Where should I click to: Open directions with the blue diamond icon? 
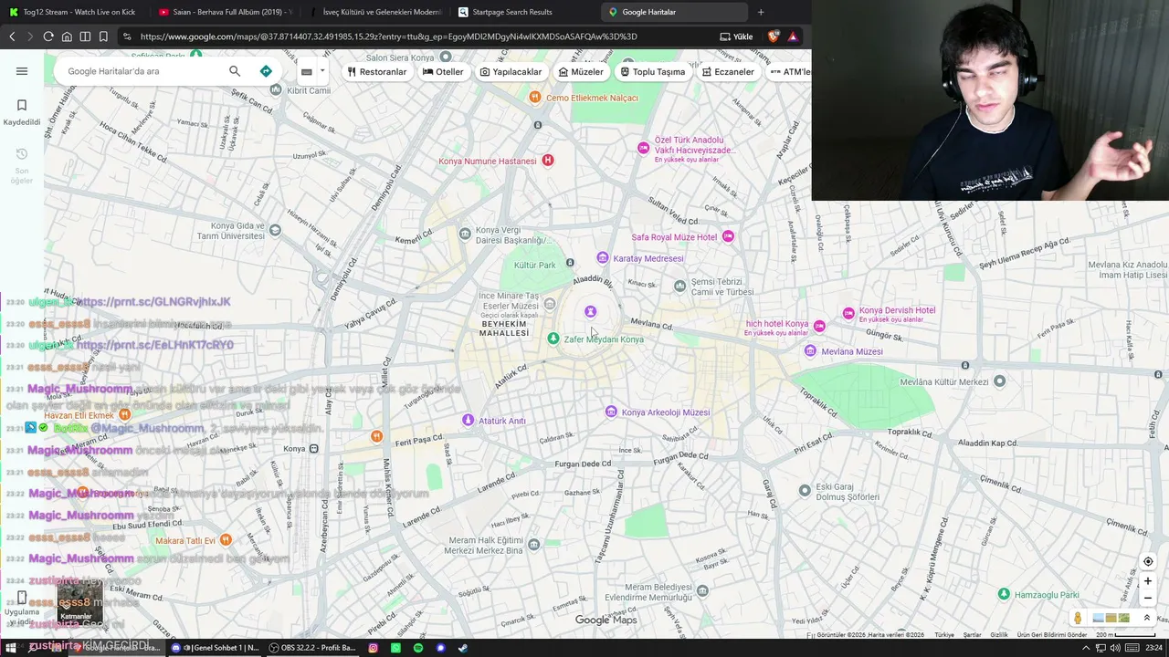click(x=266, y=71)
